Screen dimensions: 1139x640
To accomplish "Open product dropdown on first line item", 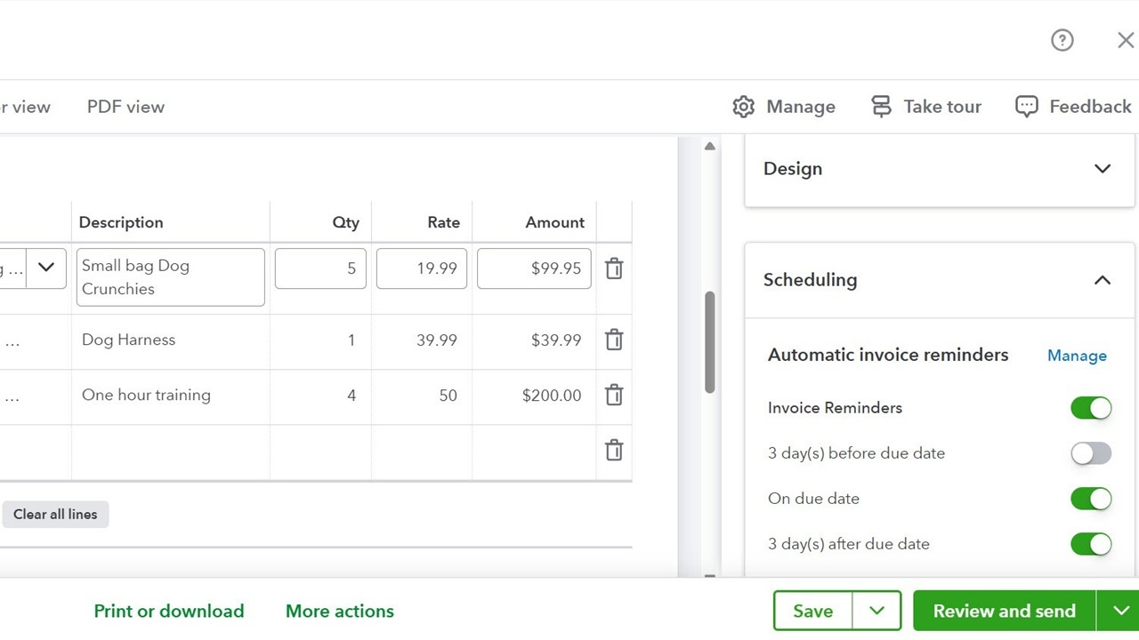I will [x=46, y=267].
